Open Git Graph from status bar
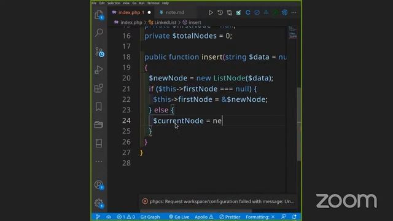 pos(150,217)
